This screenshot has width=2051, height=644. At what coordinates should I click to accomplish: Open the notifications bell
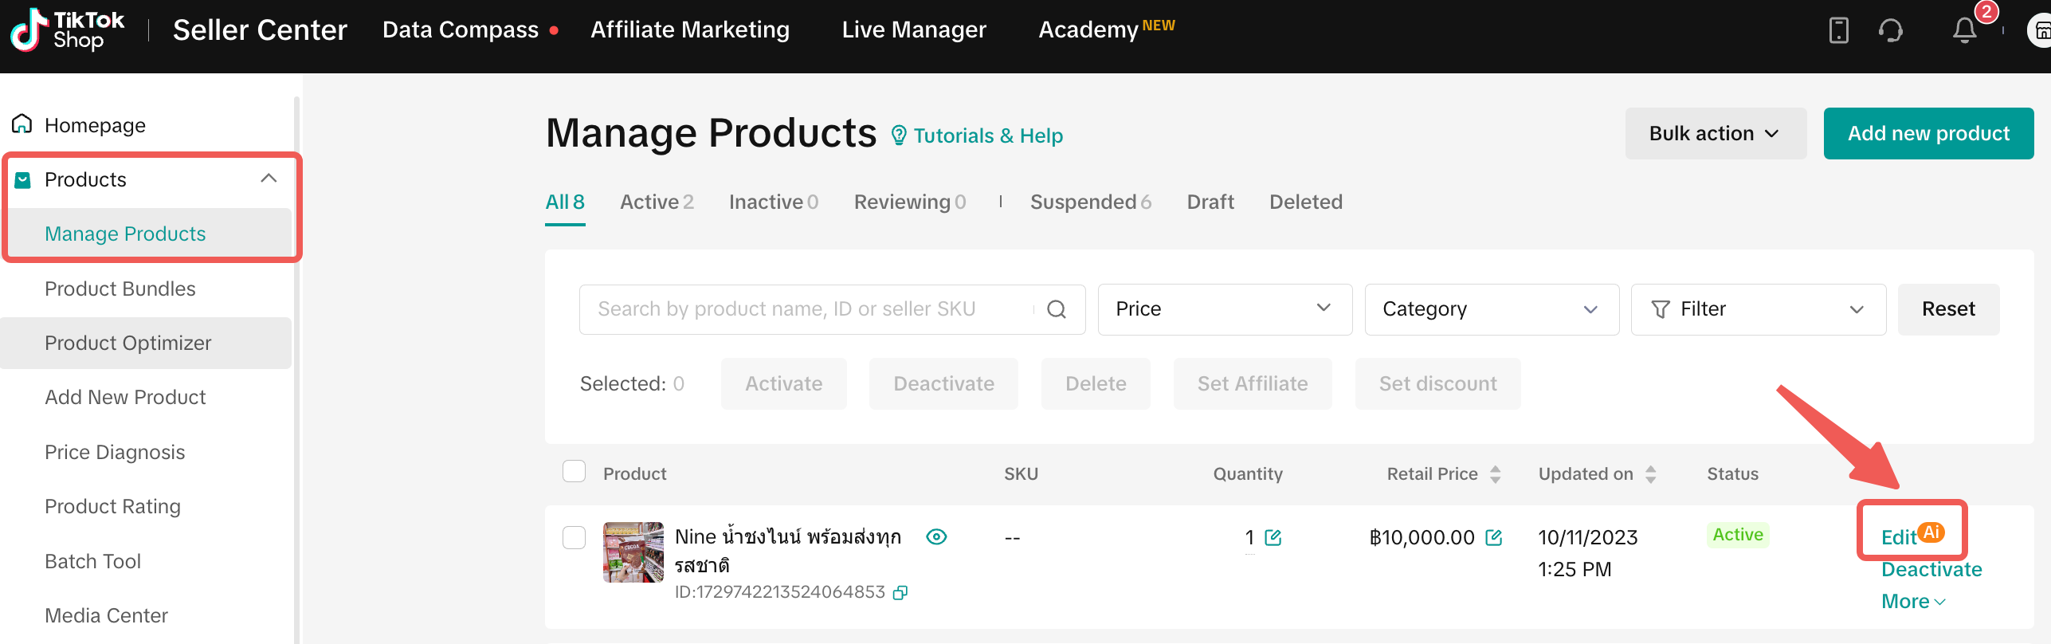point(1964,30)
